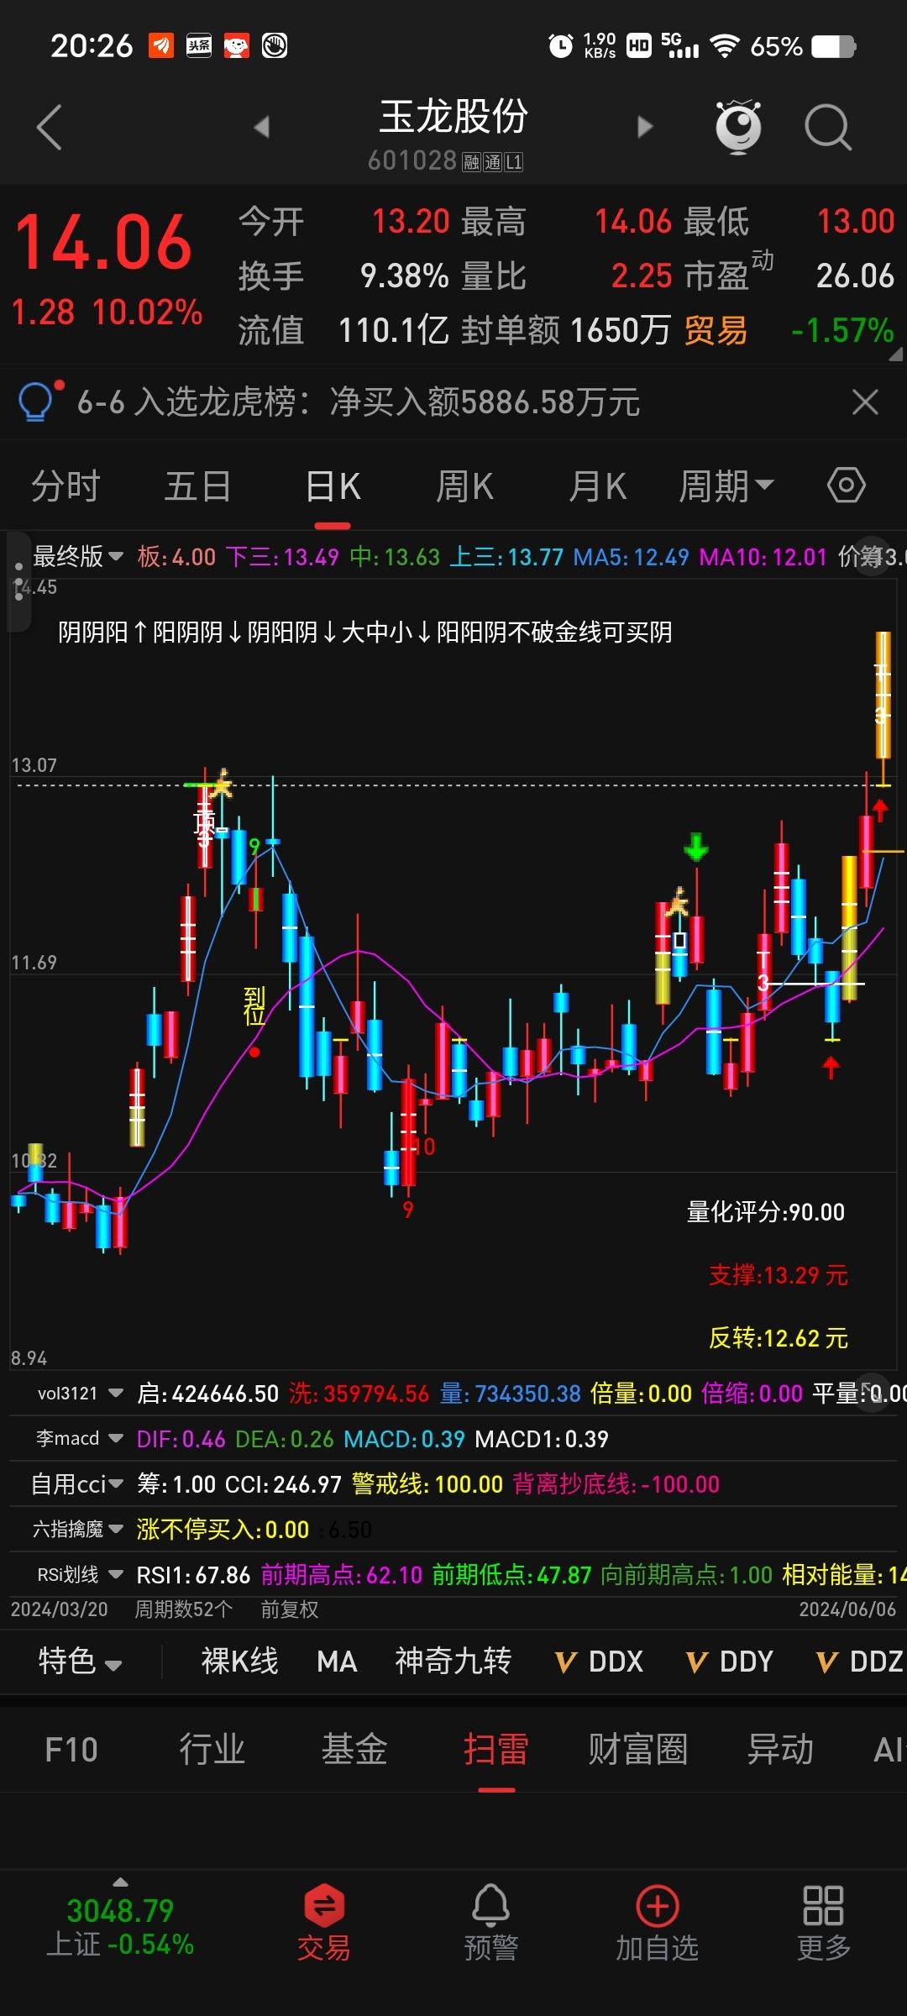
Task: Open chart settings hexagon icon
Action: point(846,485)
